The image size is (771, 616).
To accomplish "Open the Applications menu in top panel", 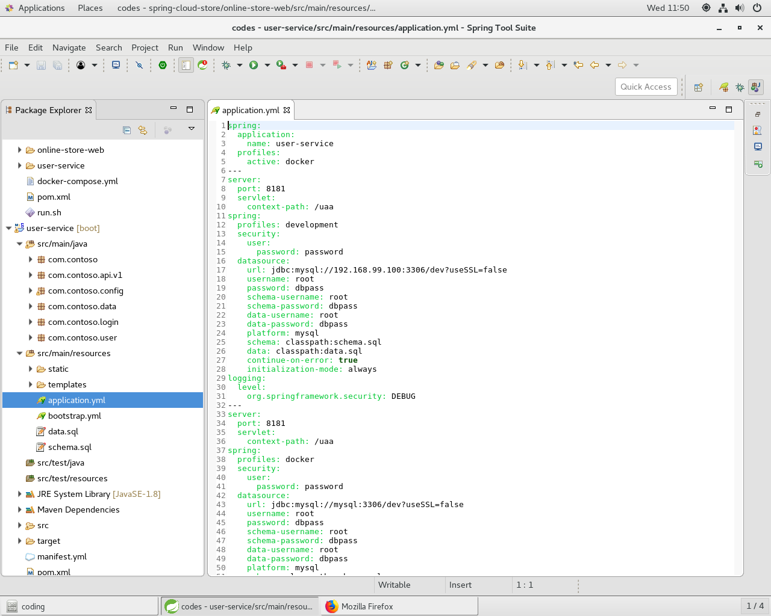I will (x=41, y=8).
